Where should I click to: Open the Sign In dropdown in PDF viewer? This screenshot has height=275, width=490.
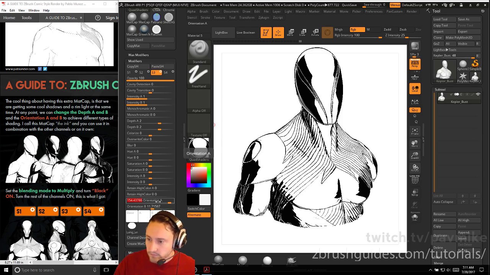pyautogui.click(x=112, y=18)
